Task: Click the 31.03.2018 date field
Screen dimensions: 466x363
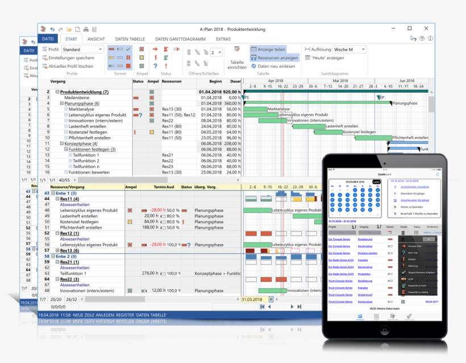Action: [254, 299]
